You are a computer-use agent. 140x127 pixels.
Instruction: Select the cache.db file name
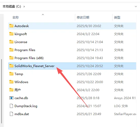point(21,98)
